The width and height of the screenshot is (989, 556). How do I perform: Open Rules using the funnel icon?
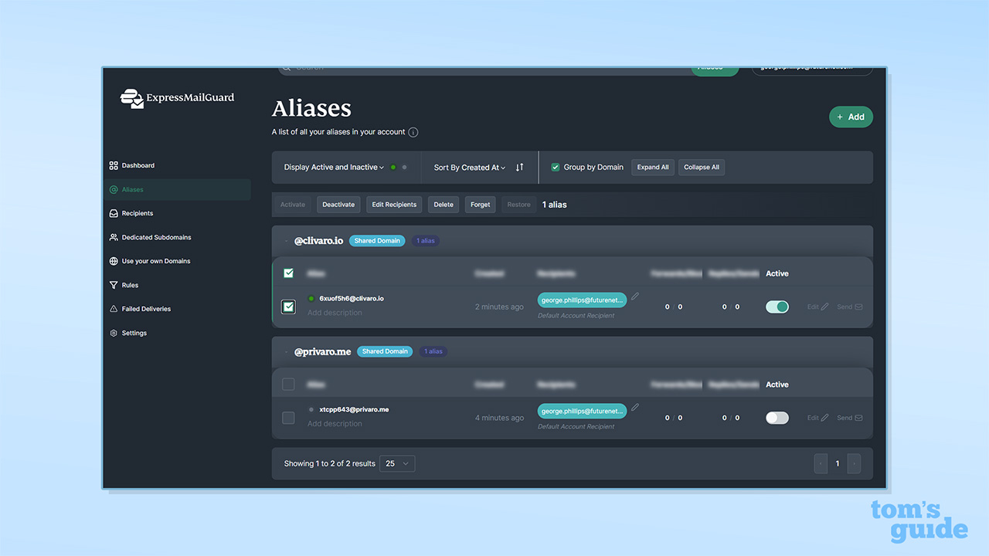click(x=112, y=285)
